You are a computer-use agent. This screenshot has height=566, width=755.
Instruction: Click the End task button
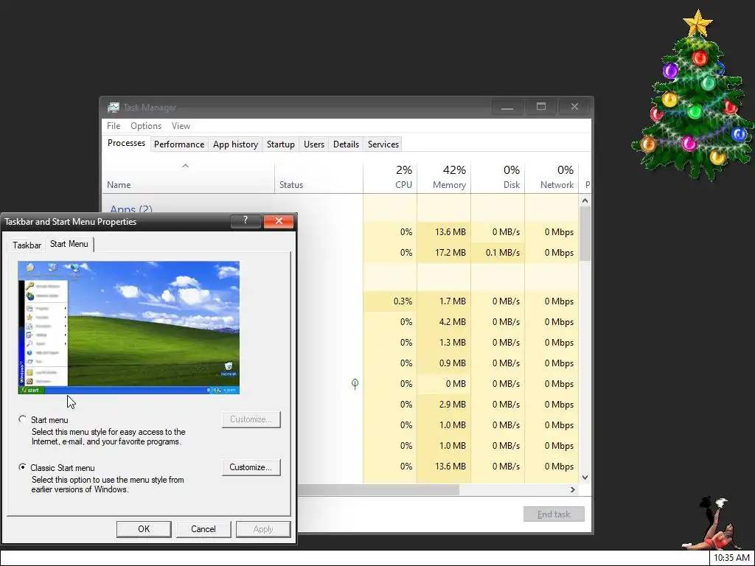[x=554, y=514]
